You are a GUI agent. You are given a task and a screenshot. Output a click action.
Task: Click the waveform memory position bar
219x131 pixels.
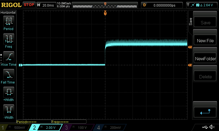click(x=105, y=5)
